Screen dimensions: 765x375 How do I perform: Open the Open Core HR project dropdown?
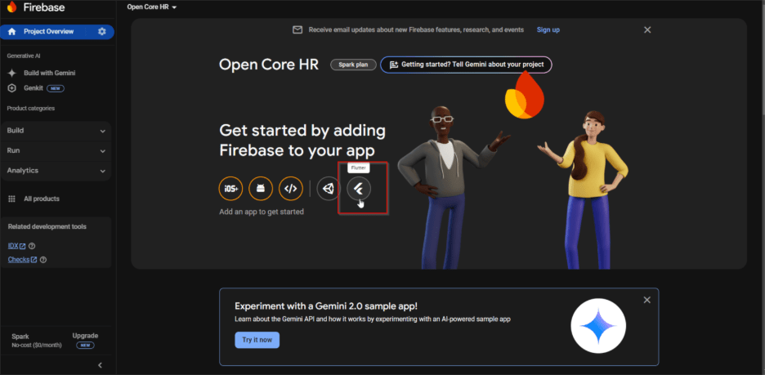point(152,7)
